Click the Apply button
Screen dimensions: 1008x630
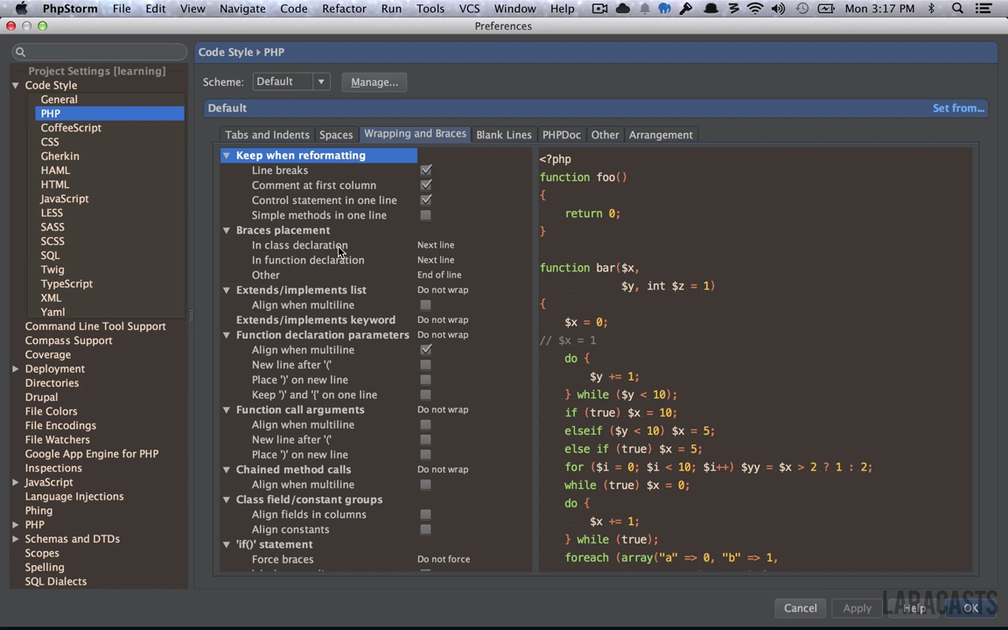click(x=857, y=608)
